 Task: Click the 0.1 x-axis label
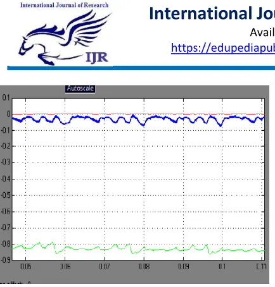click(x=222, y=267)
